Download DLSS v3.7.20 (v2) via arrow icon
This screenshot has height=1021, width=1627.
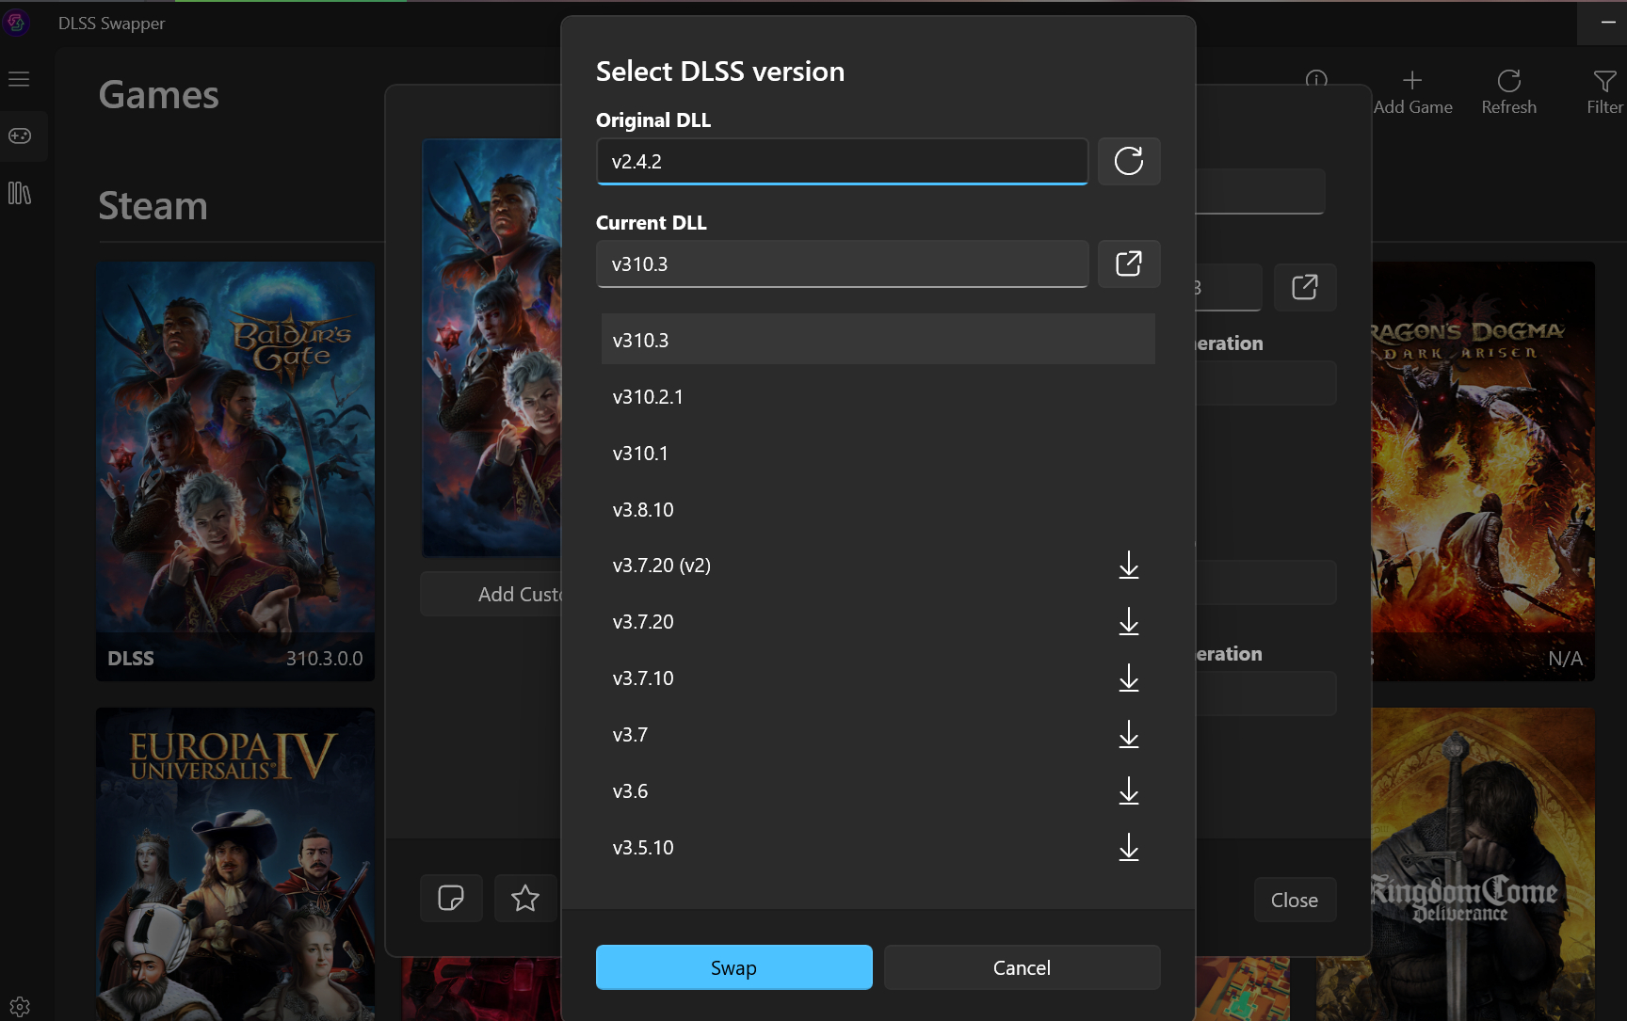point(1129,566)
